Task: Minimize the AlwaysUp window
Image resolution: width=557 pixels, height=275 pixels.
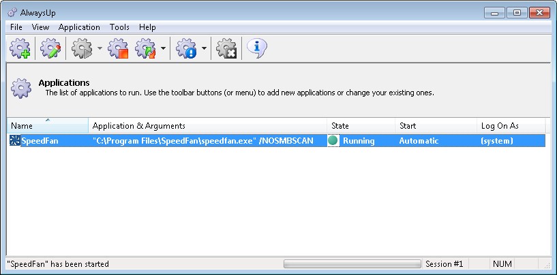Action: pyautogui.click(x=494, y=13)
